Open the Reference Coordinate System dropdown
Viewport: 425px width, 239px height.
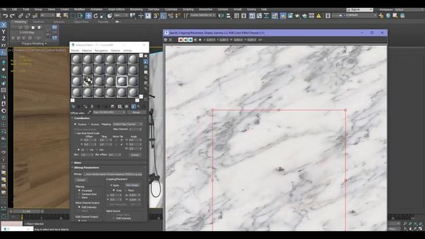[121, 15]
